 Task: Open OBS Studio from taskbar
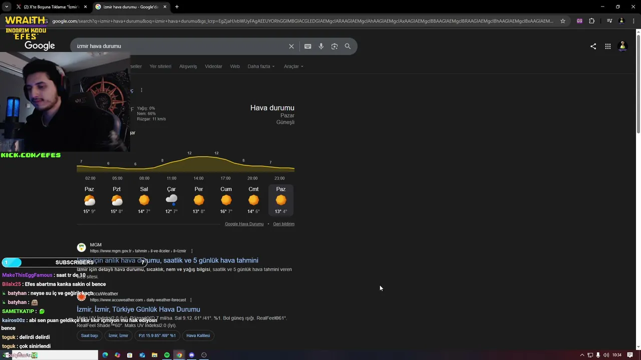pos(204,355)
